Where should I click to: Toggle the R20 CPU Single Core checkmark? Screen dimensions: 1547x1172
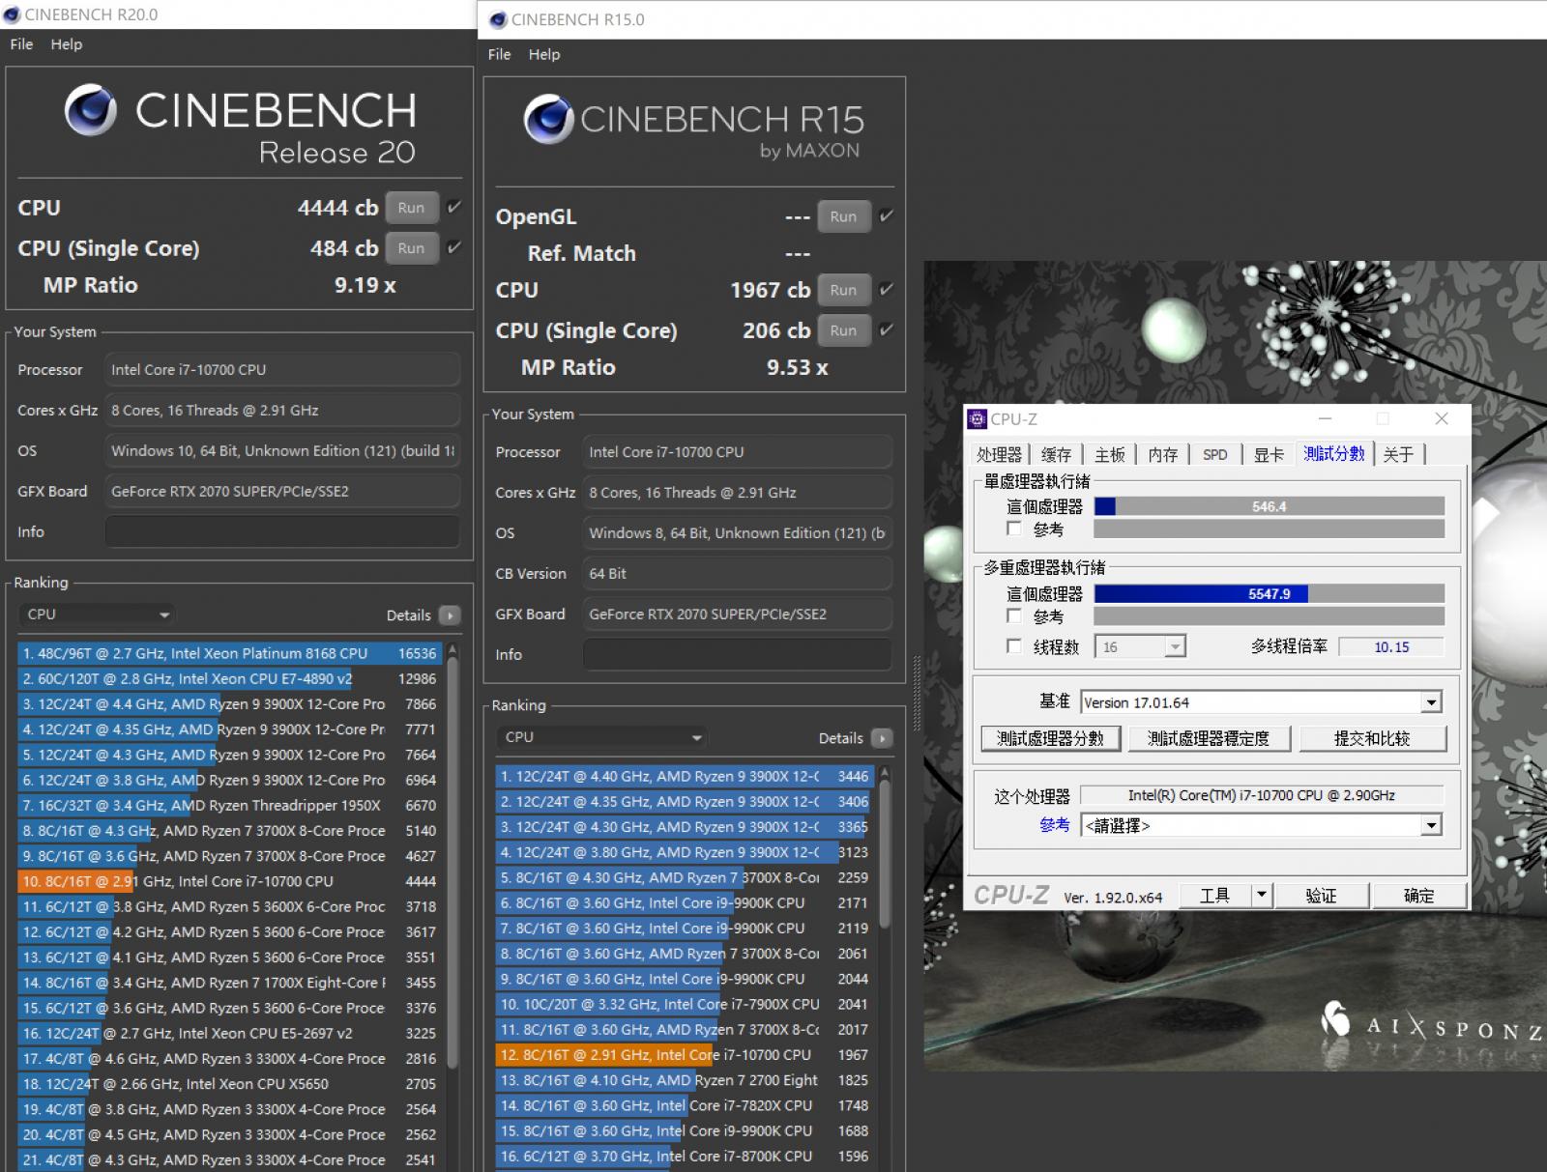453,247
